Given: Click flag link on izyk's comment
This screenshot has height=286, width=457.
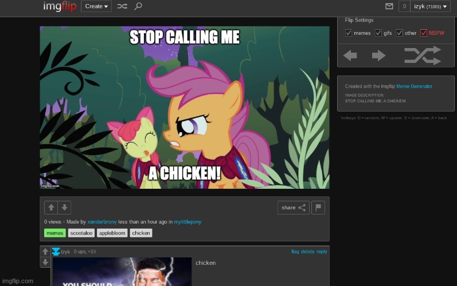Looking at the screenshot, I should 295,252.
